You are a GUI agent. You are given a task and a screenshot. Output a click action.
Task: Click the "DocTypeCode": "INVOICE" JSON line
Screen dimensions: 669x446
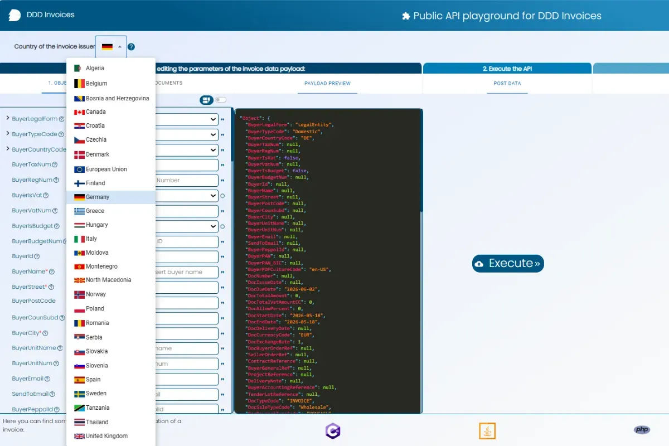click(x=280, y=400)
